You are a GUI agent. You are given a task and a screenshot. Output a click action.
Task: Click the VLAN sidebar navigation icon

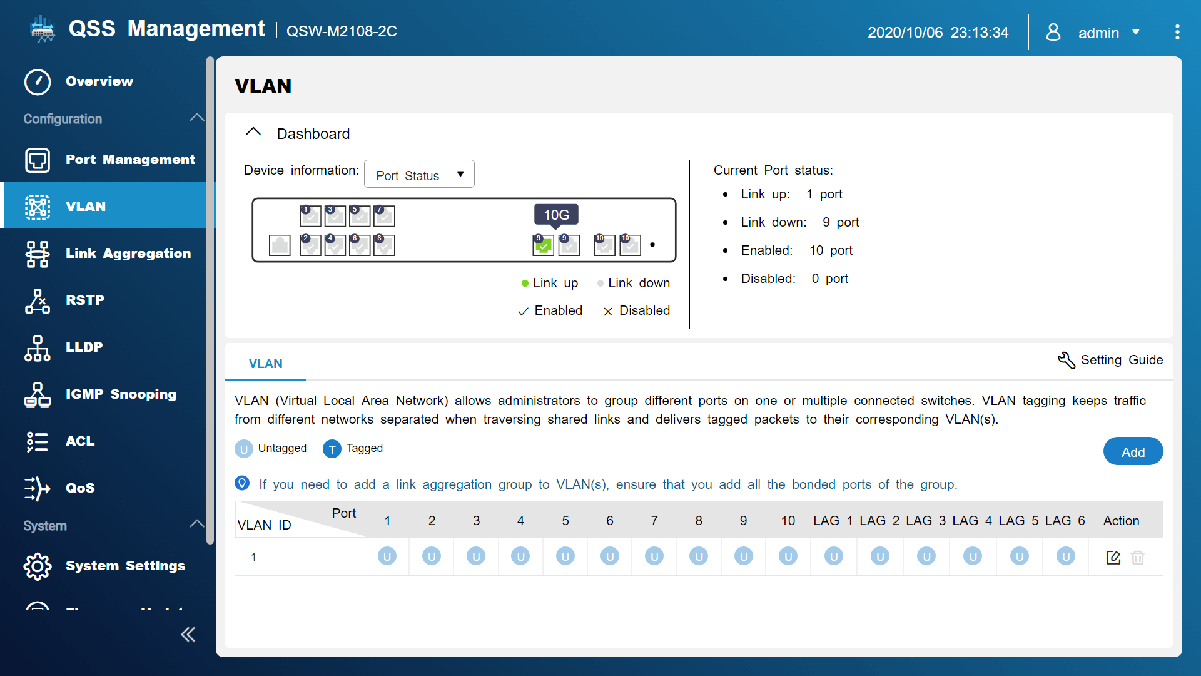[37, 205]
